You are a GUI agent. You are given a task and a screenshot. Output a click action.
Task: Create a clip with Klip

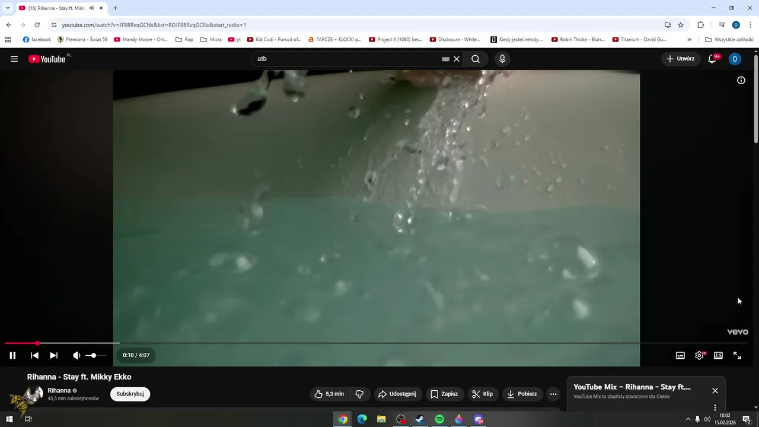[x=483, y=394]
